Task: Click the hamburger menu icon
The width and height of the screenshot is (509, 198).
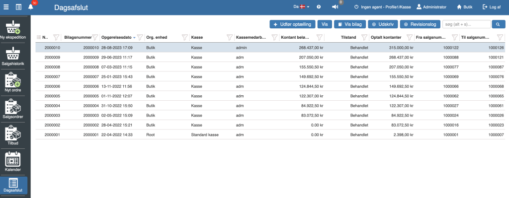Action: tap(6, 7)
